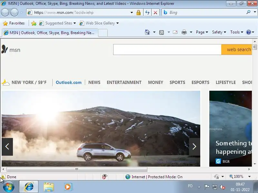This screenshot has width=258, height=193.
Task: Click Internet Explorer taskbar icon
Action: (29, 187)
